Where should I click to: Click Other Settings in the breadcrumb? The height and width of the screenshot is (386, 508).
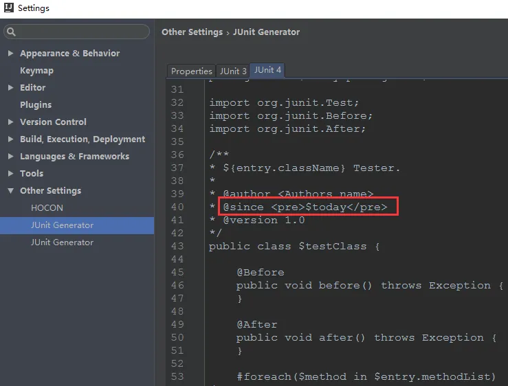coord(192,32)
